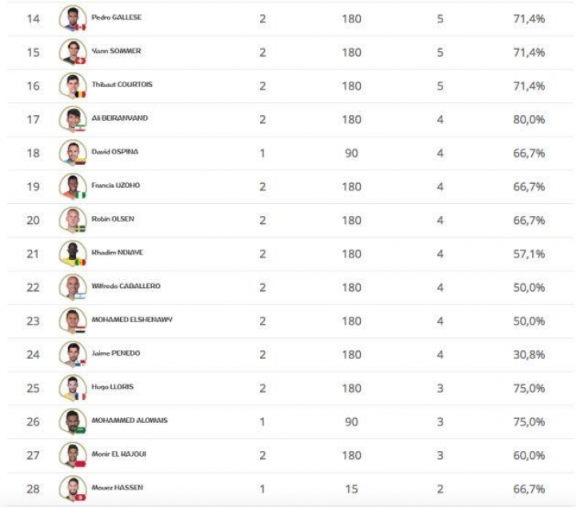
Task: Click Ali Beiranvand's player portrait
Action: pos(72,119)
